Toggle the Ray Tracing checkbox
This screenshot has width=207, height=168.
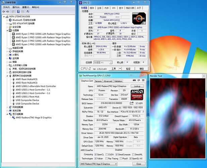pos(107,158)
